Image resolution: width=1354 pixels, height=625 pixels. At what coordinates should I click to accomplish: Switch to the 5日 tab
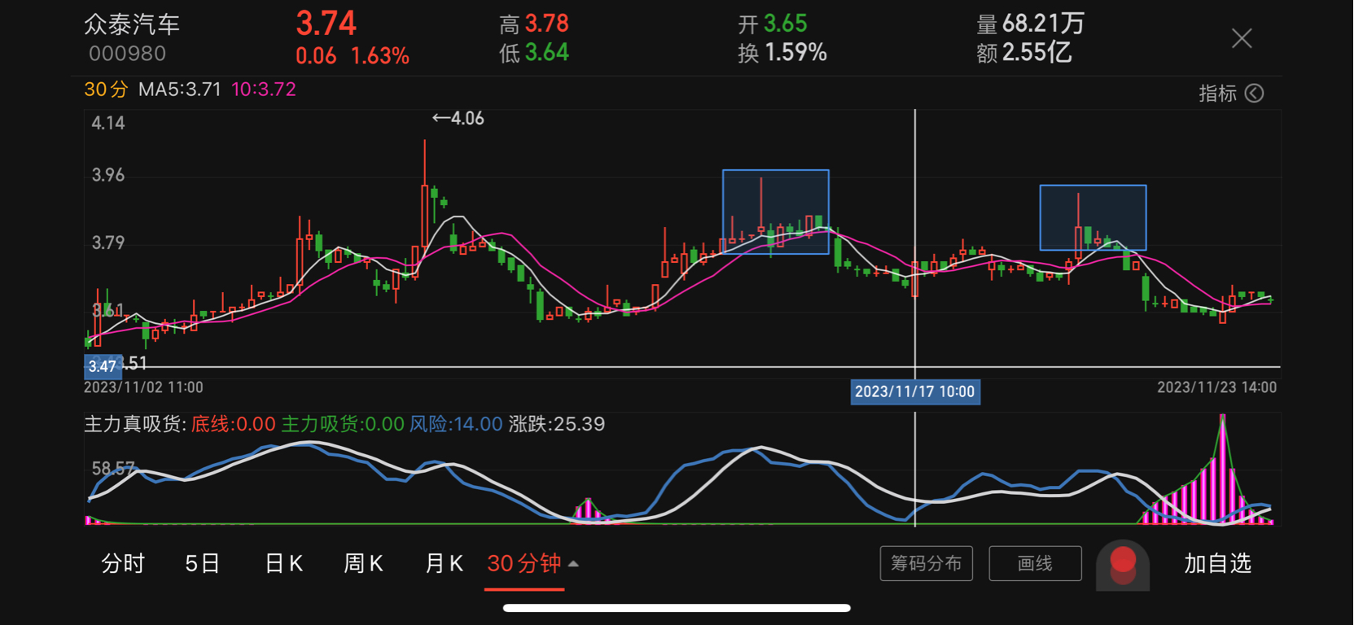click(x=202, y=563)
